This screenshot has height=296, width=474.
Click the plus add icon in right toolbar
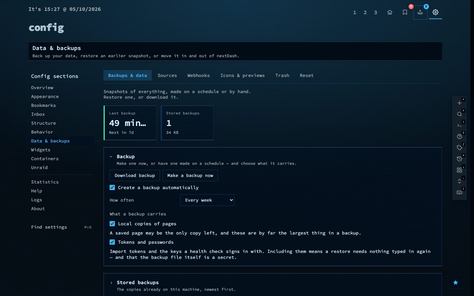[x=460, y=103]
